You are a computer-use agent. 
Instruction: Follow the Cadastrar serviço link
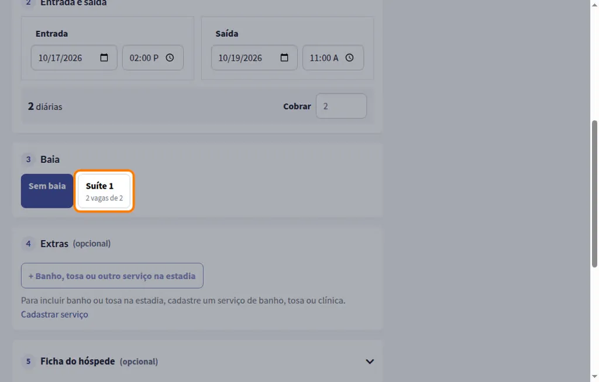(x=54, y=314)
